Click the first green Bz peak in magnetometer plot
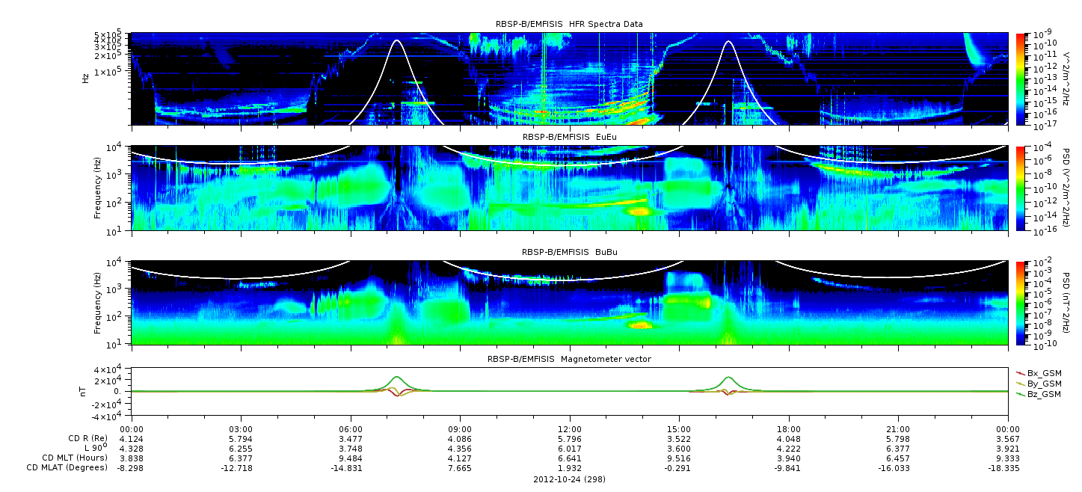The width and height of the screenshot is (1082, 492). point(396,377)
